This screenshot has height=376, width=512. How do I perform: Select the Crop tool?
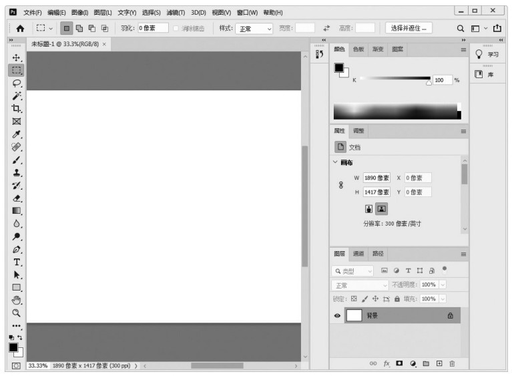pos(17,108)
